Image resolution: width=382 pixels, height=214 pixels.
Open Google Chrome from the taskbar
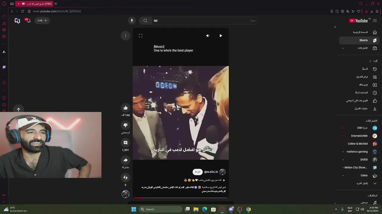coord(248,209)
